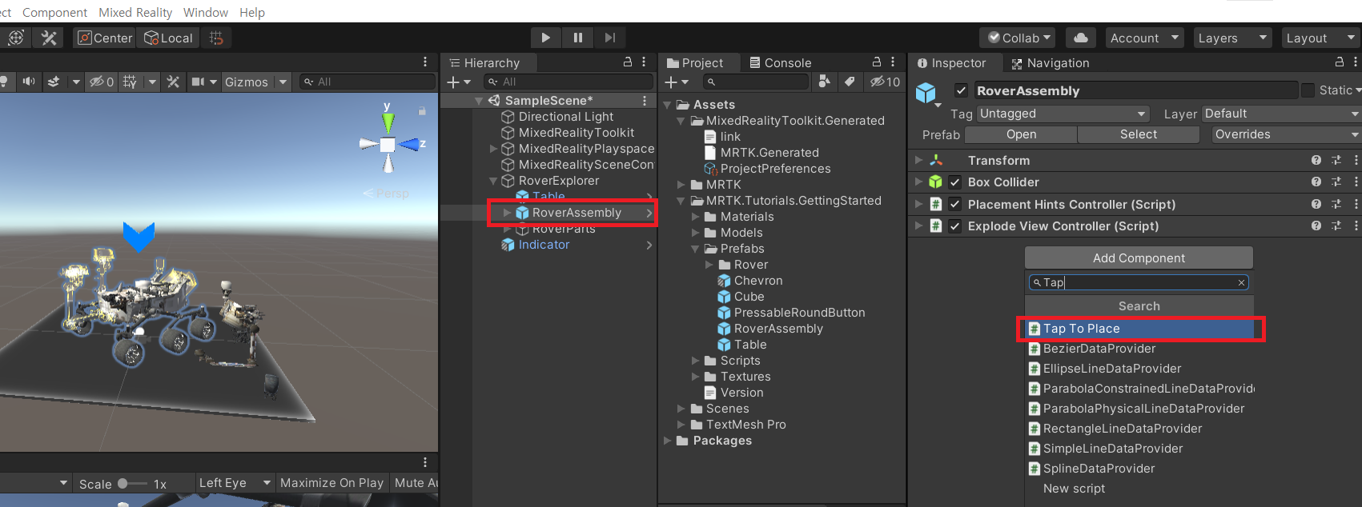Select Tap To Place script result
Image resolution: width=1362 pixels, height=507 pixels.
click(x=1140, y=329)
